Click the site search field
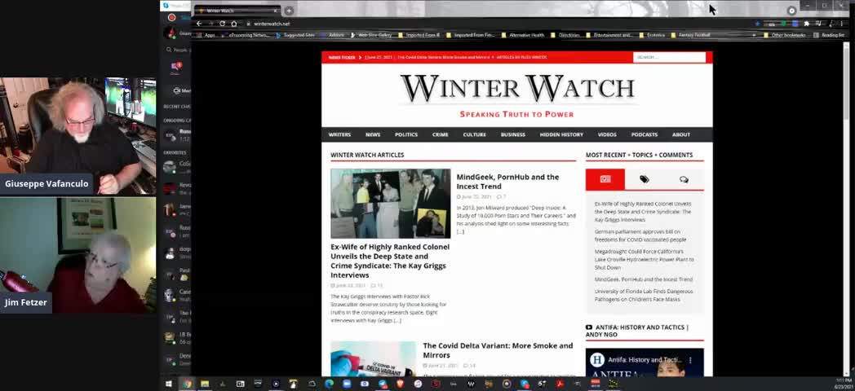 (x=669, y=57)
